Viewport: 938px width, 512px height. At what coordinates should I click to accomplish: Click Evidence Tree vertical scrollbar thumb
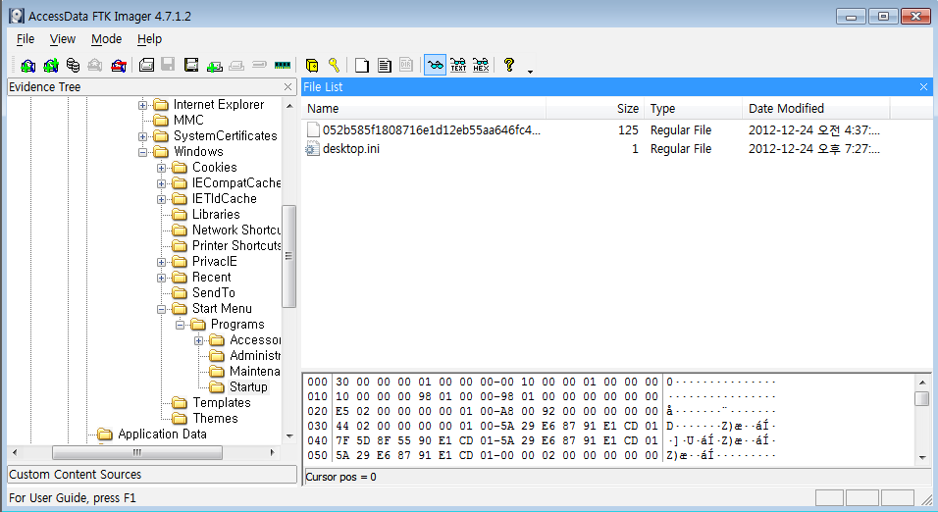288,256
